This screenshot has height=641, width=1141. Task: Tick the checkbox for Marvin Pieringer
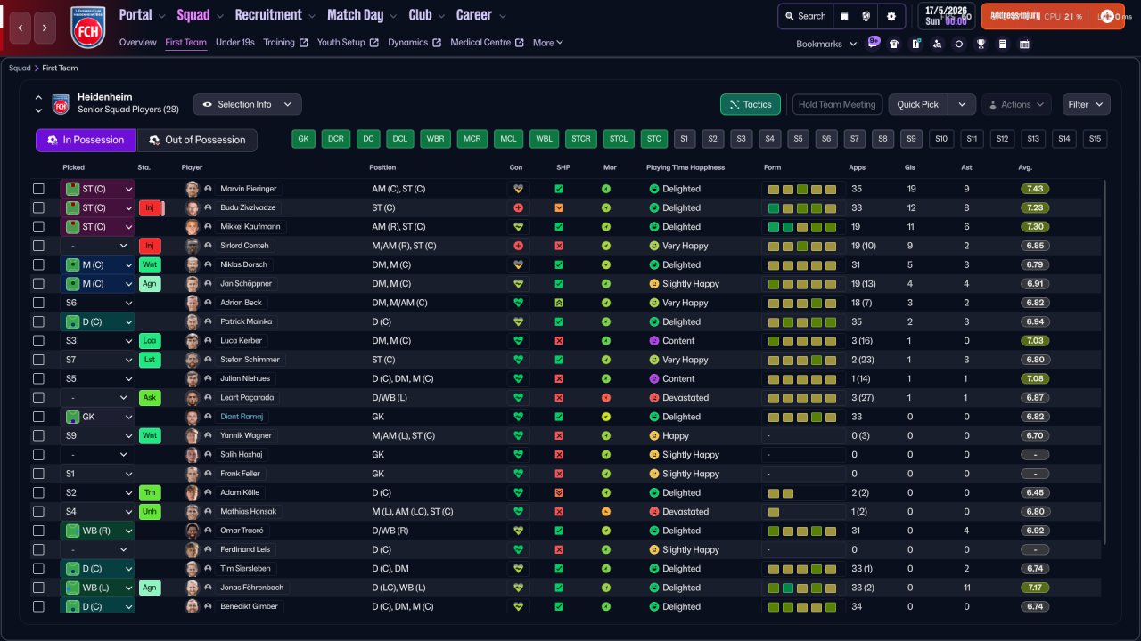(38, 189)
